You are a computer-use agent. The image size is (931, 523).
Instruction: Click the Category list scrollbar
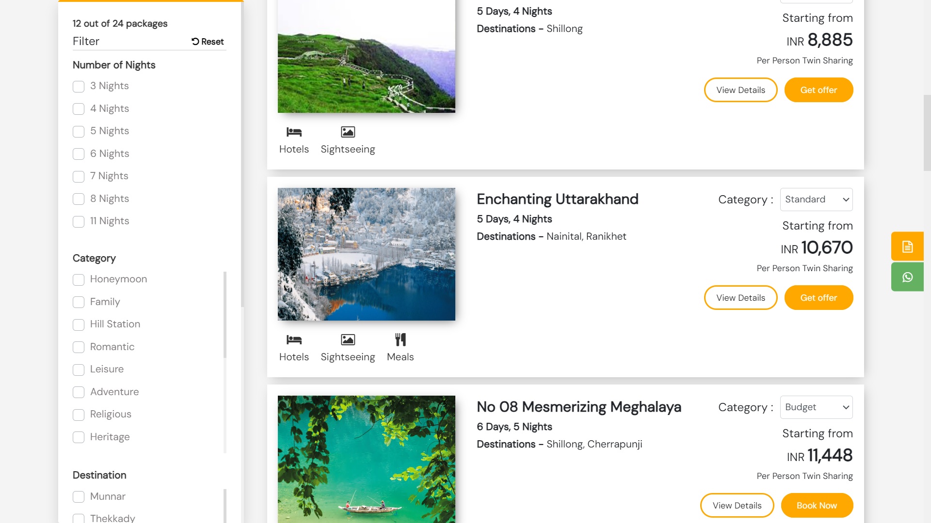[x=225, y=315]
